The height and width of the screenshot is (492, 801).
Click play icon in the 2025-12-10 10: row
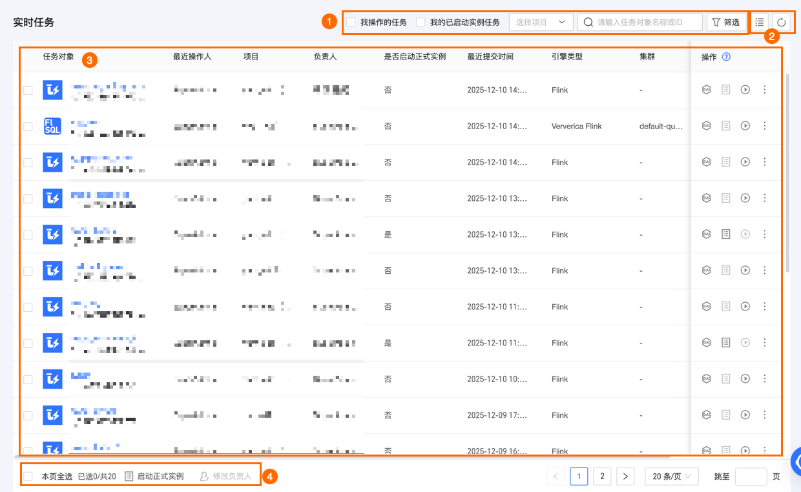click(745, 379)
